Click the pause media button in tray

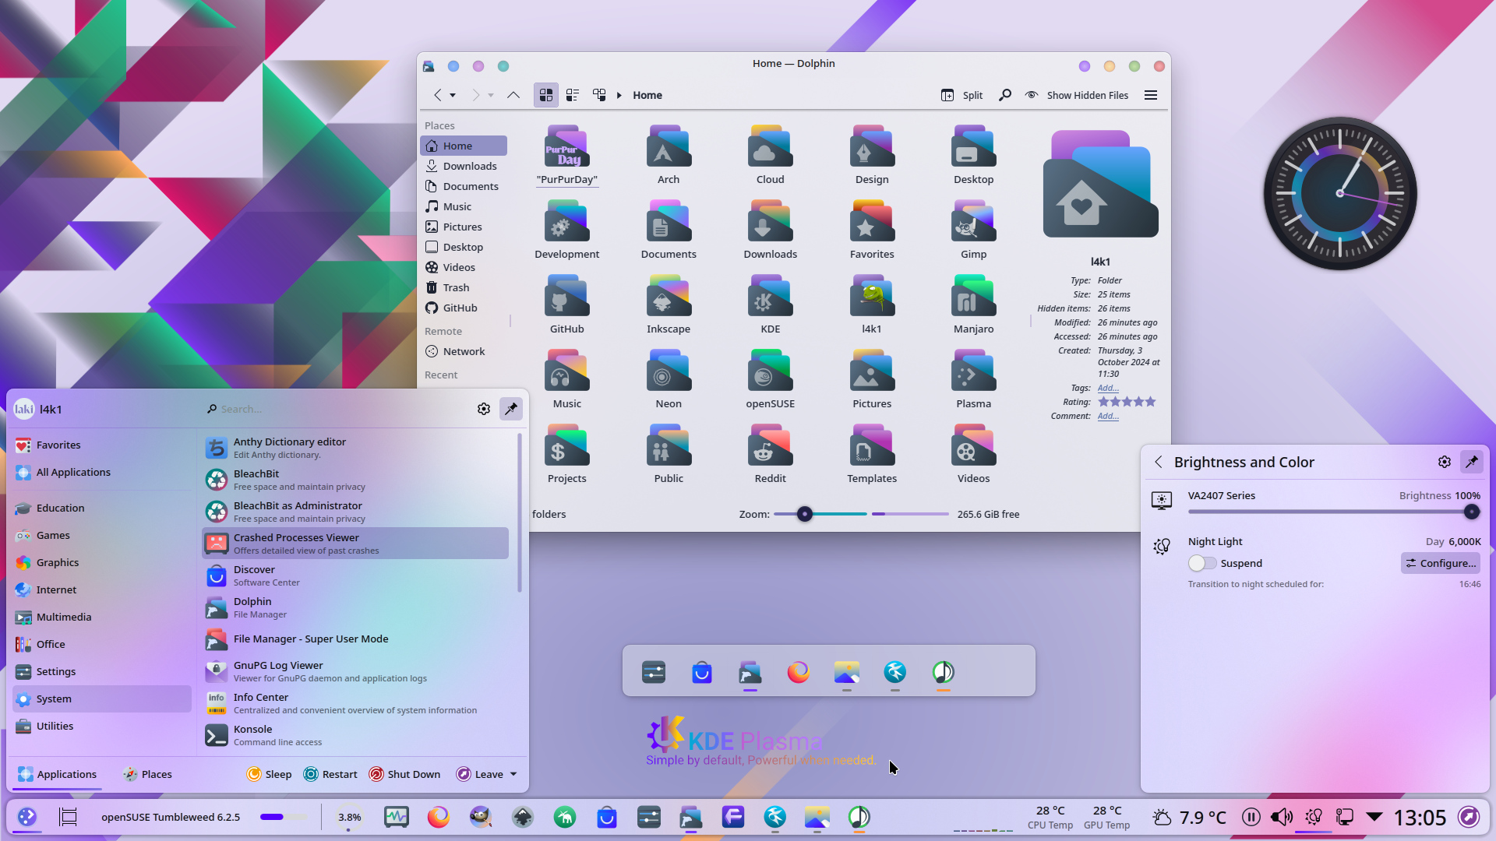[x=1251, y=817]
